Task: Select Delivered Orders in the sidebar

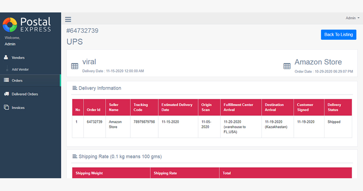Action: tap(25, 94)
